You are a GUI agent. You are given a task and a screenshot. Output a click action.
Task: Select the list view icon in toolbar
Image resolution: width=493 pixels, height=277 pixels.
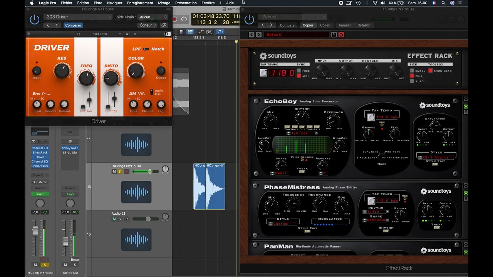pyautogui.click(x=190, y=32)
